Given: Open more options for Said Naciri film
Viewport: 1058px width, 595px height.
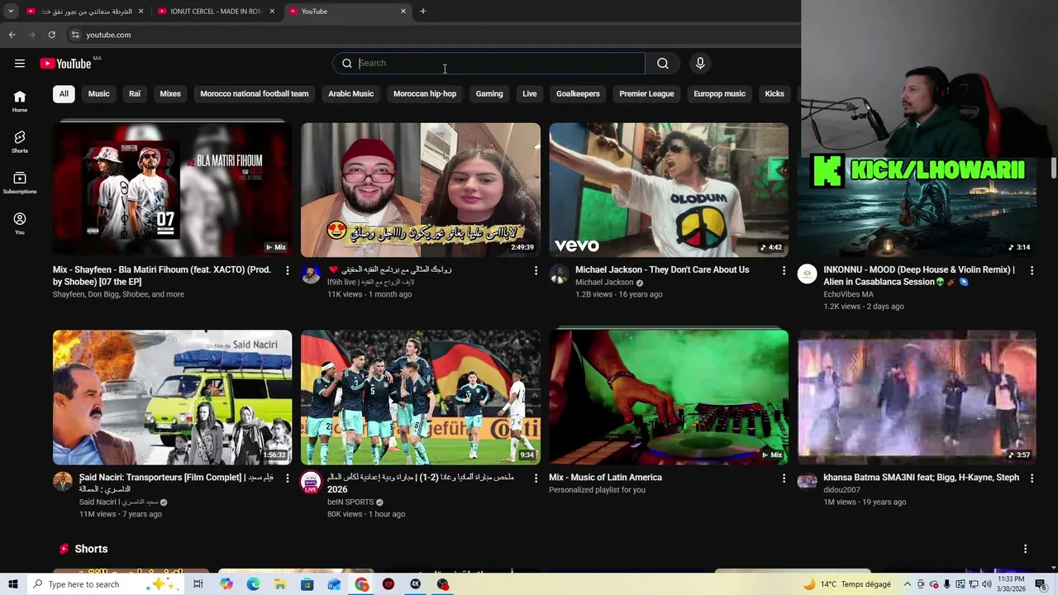Looking at the screenshot, I should pos(288,478).
